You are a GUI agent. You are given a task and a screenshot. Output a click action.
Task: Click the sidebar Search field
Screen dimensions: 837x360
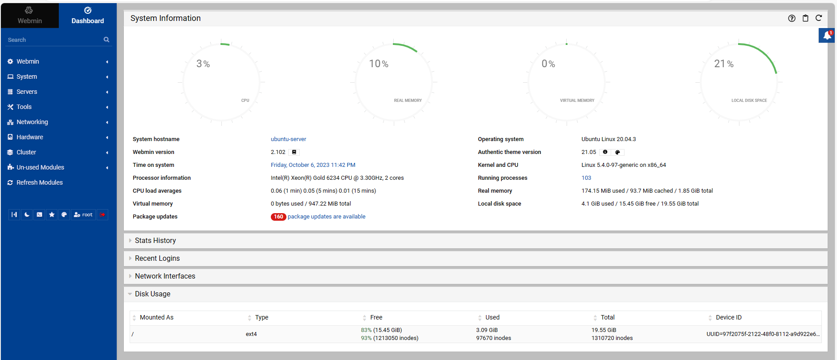pos(53,40)
